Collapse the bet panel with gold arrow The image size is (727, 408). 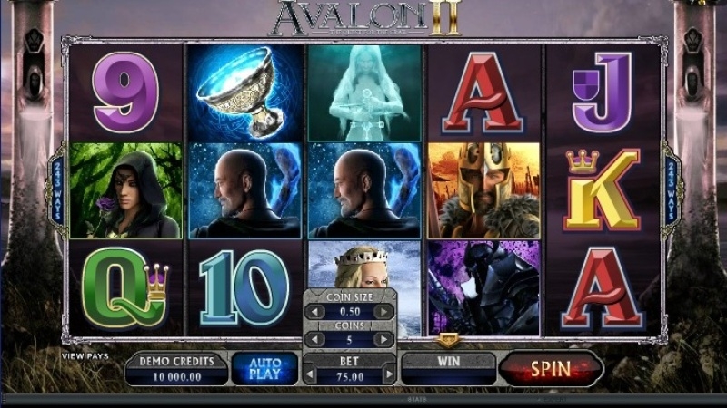[x=448, y=341]
